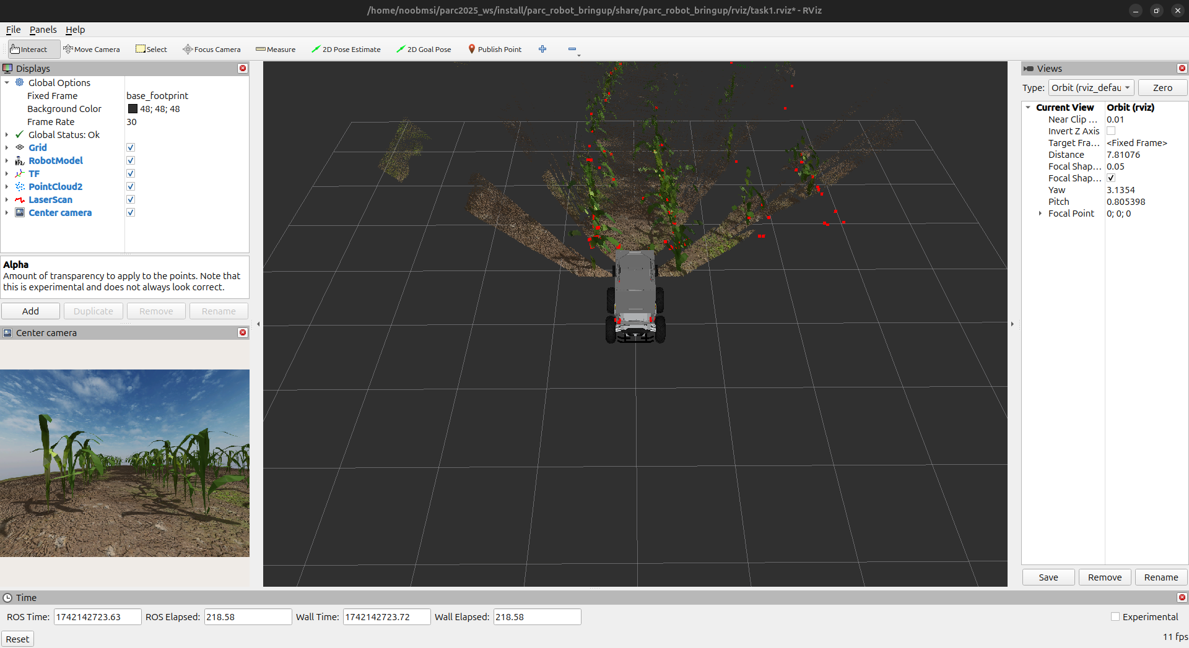Image resolution: width=1189 pixels, height=648 pixels.
Task: Enable the Invert Z Axis checkbox
Action: (1111, 131)
